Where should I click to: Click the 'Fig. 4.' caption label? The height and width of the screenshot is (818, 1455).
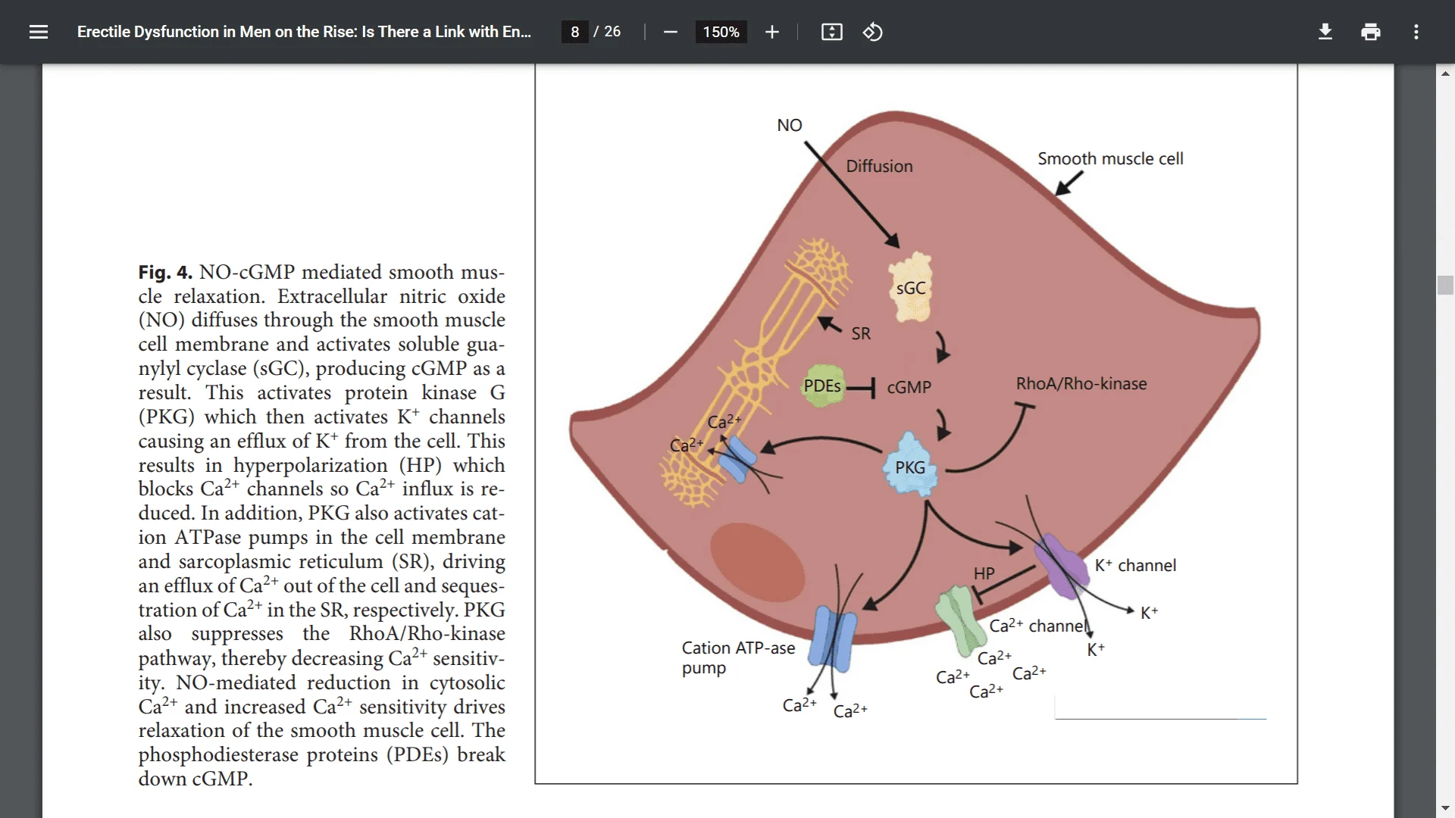point(165,273)
